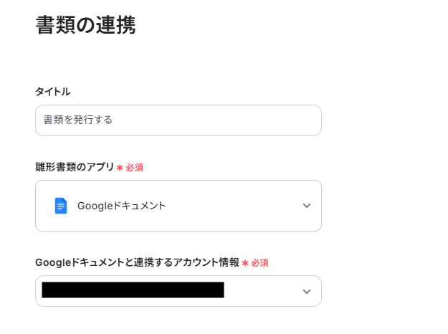Click red asterisk next to 雛形書類のアプリ
Screen dimensions: 448x334
120,168
